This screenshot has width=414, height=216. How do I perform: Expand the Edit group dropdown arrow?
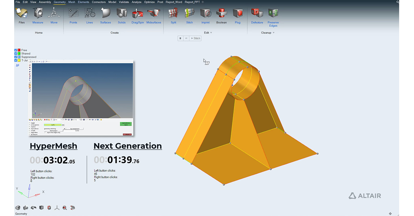tap(211, 33)
